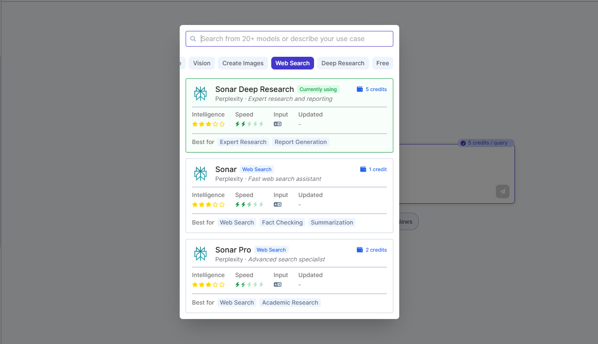
Task: Click the Academic Research tag
Action: coord(290,302)
